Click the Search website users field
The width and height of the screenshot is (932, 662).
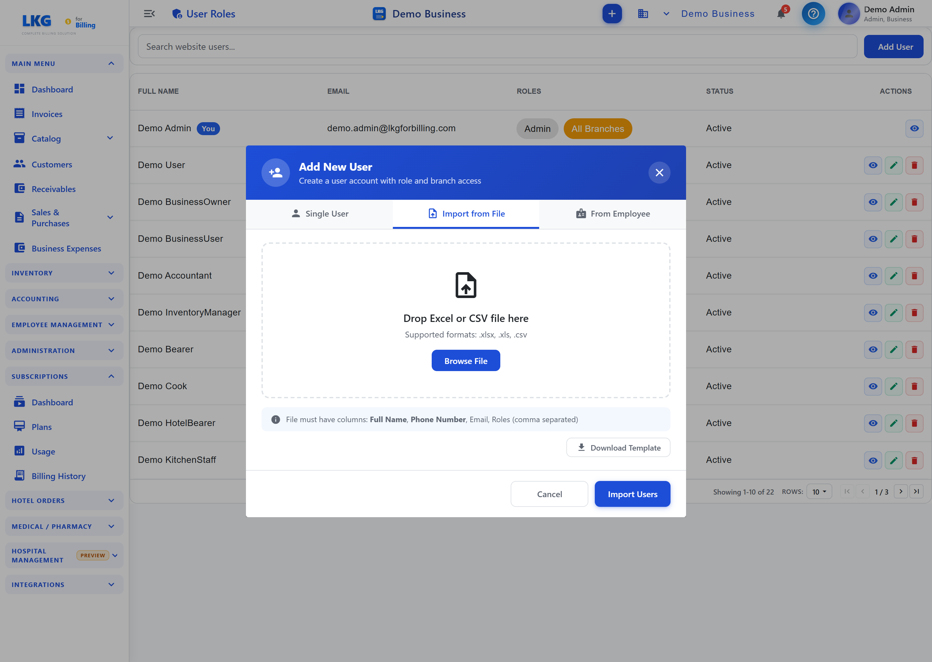tap(497, 47)
